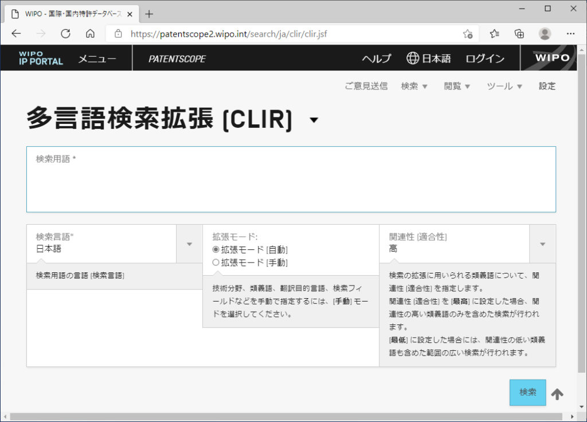
Task: Select 拡張モード [自動] radio button
Action: pyautogui.click(x=216, y=249)
